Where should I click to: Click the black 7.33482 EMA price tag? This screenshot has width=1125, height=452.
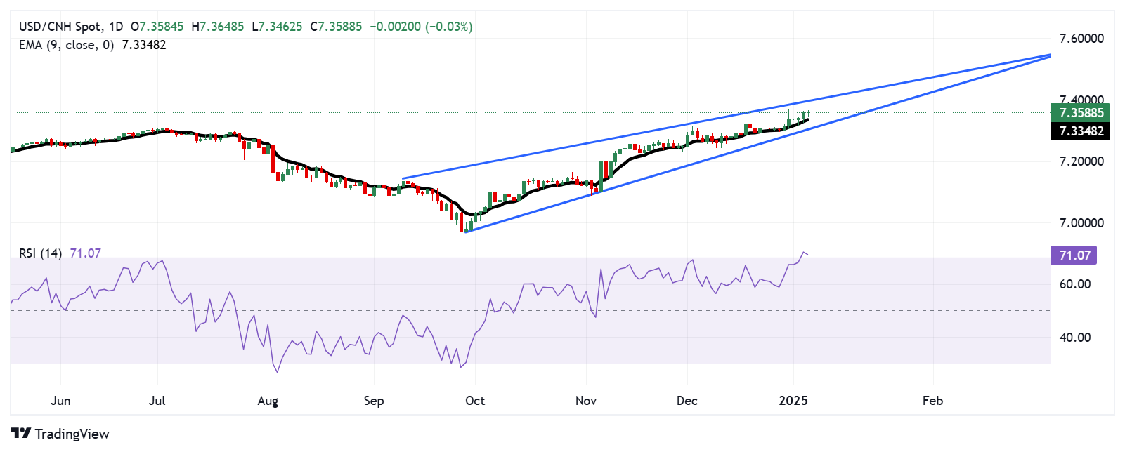tap(1081, 131)
